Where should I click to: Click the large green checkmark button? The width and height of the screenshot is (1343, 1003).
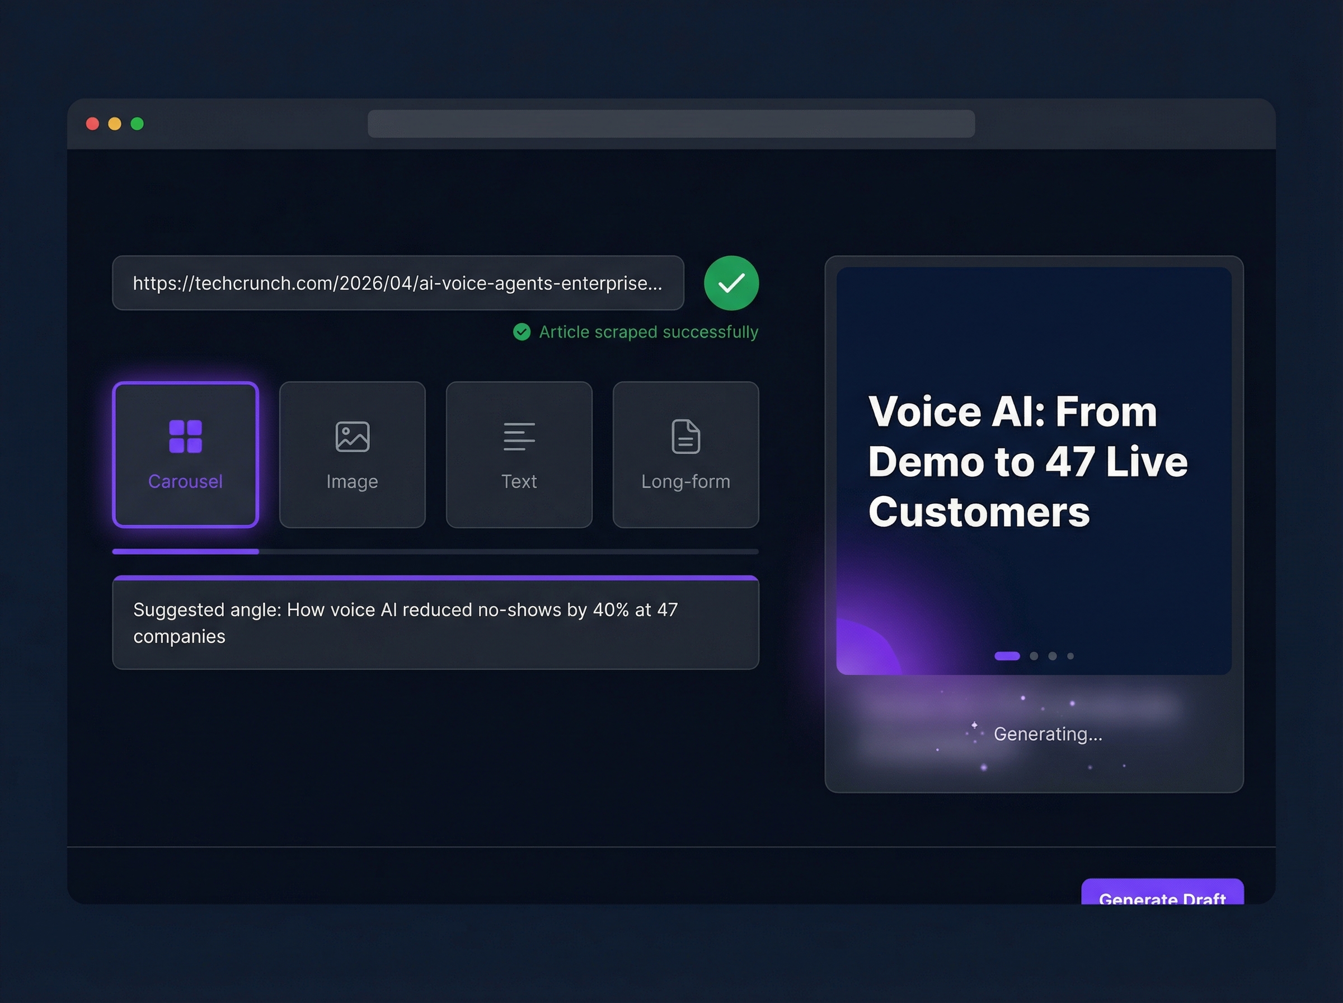731,283
